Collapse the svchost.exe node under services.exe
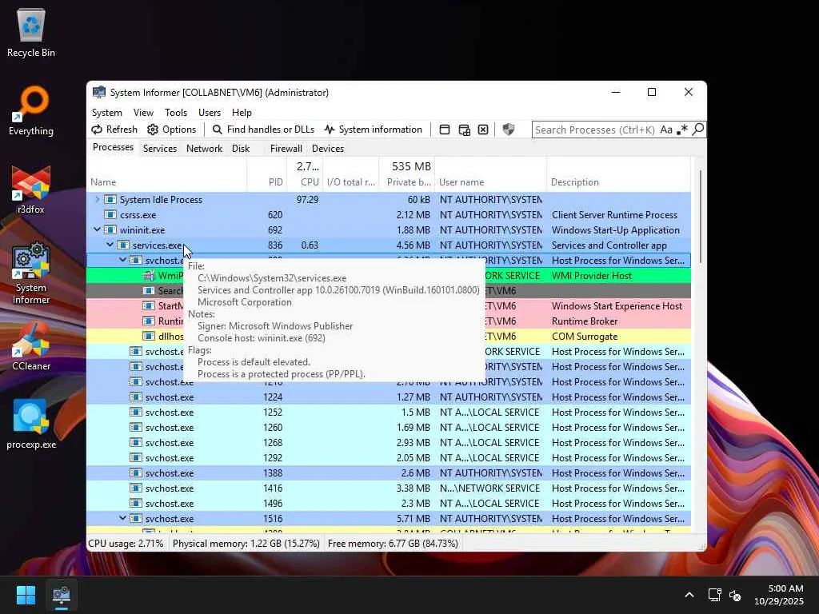 click(x=122, y=260)
